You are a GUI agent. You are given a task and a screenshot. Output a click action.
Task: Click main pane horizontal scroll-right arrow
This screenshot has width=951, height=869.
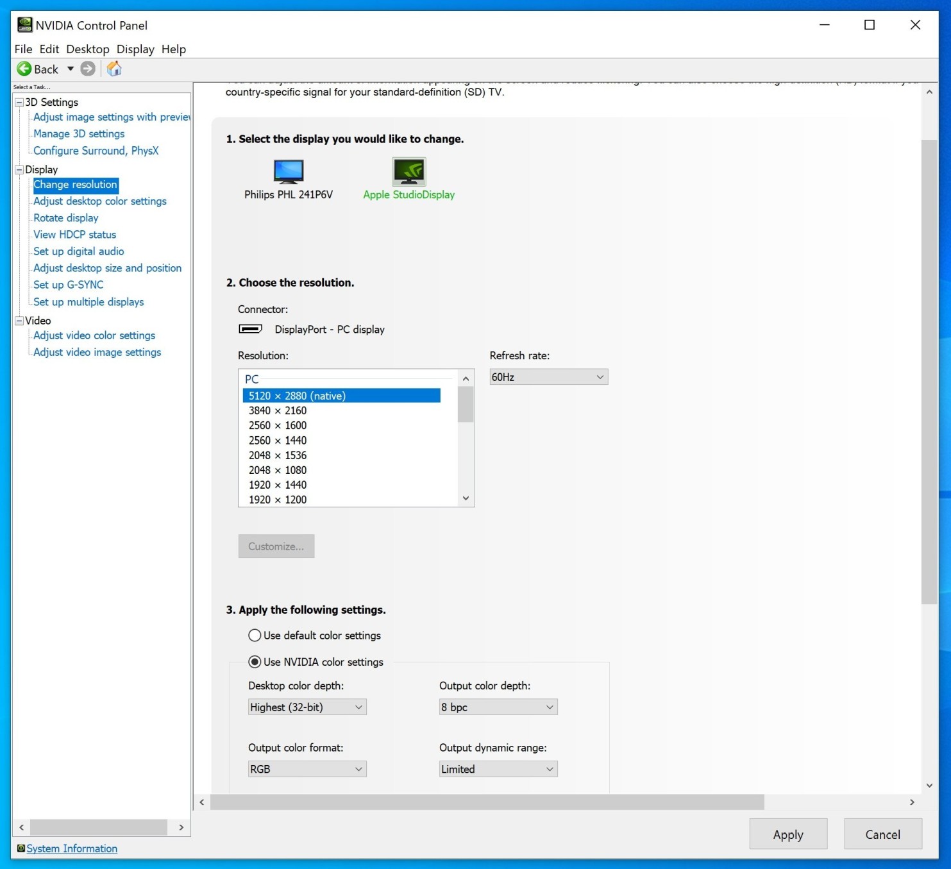912,802
